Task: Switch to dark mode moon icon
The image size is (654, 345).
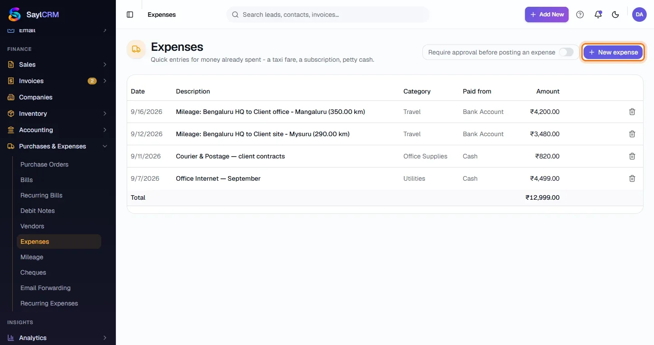Action: coord(615,15)
